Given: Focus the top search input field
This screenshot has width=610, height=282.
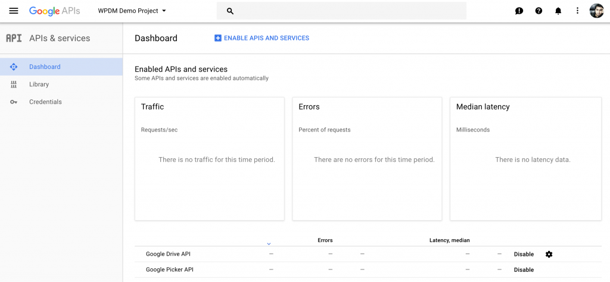Looking at the screenshot, I should pos(341,11).
